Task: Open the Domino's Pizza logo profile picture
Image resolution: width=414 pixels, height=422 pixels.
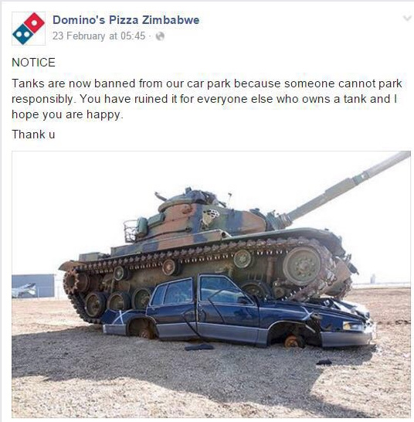Action: [x=29, y=29]
